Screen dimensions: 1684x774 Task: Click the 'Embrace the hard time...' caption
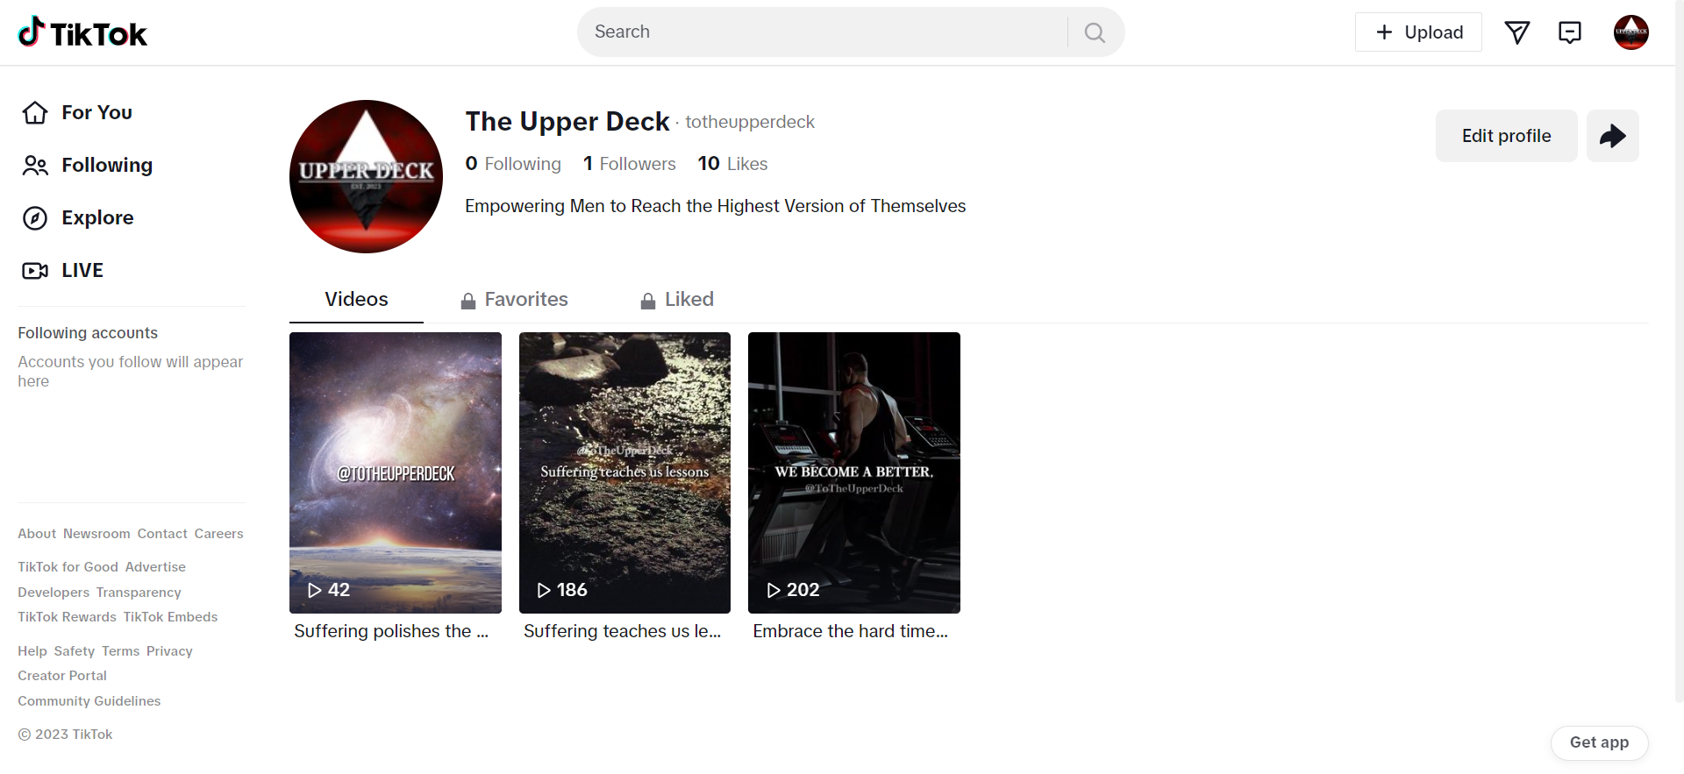click(x=851, y=631)
